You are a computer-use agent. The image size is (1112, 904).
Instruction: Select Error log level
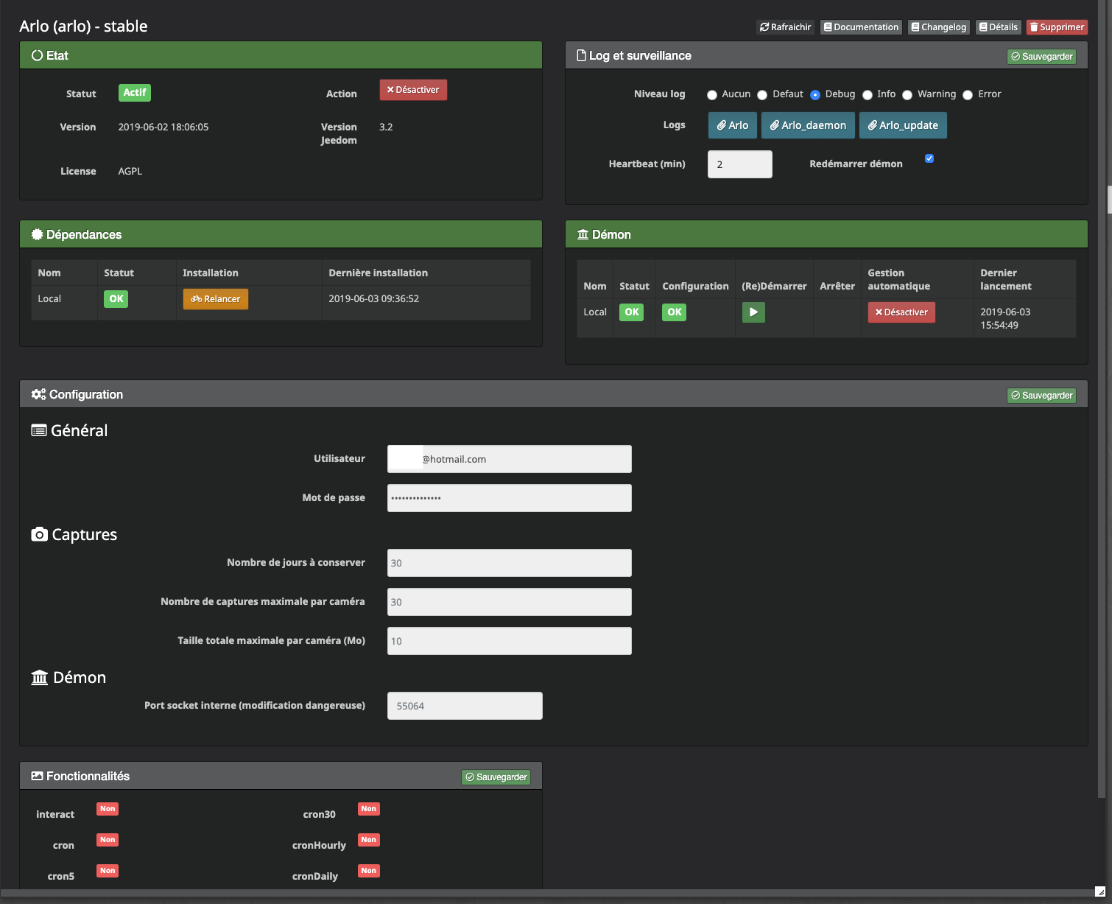pyautogui.click(x=968, y=95)
